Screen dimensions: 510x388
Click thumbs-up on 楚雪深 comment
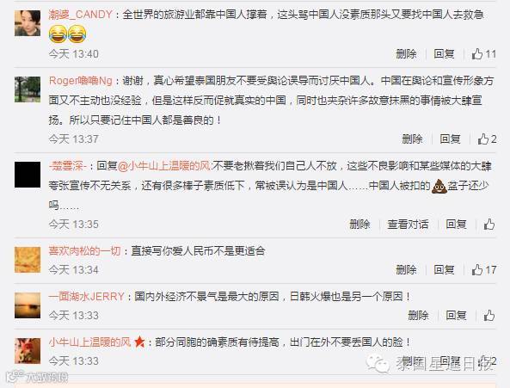tap(488, 224)
